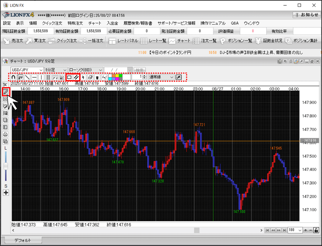This screenshot has height=246, width=322.
Task: Select the parallel channel lines tool
Action: coord(76,77)
